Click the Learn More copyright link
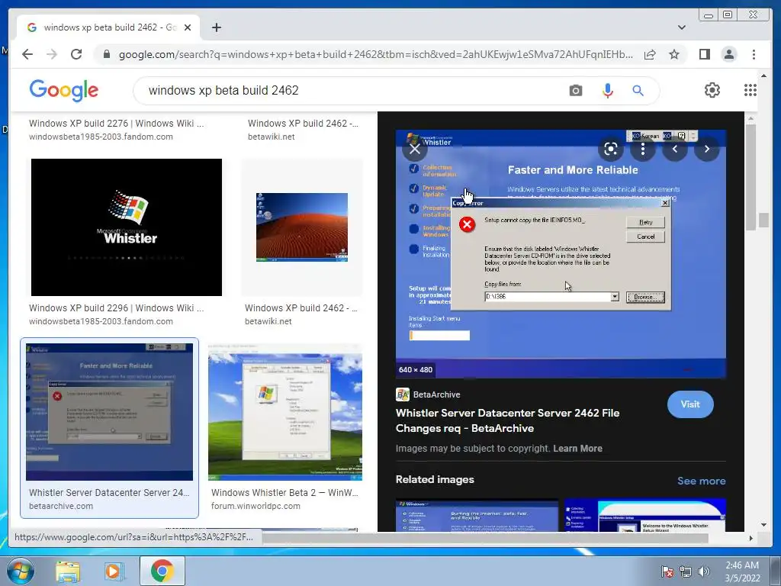The height and width of the screenshot is (586, 781). (577, 448)
